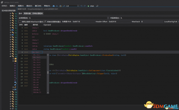Click operand 'string SeedProducer/SeedInfo::seedId' in row 7

point(60,49)
